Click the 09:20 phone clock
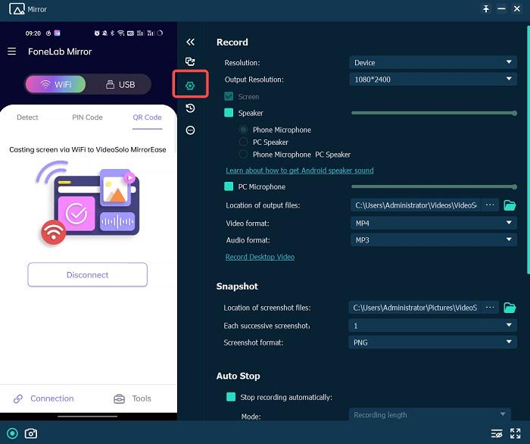 click(33, 33)
